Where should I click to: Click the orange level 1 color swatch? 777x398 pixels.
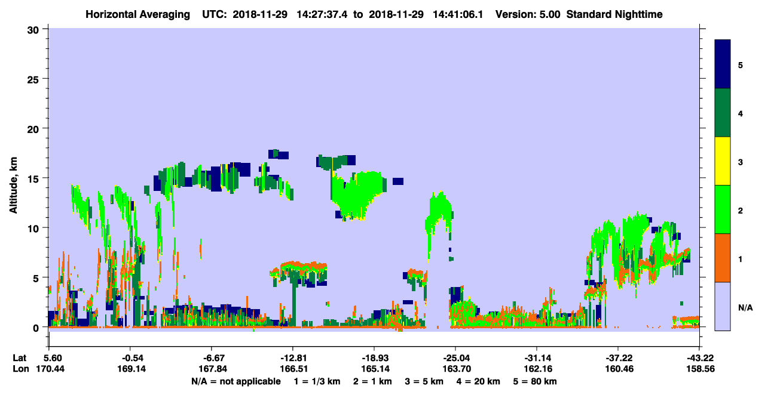(723, 258)
